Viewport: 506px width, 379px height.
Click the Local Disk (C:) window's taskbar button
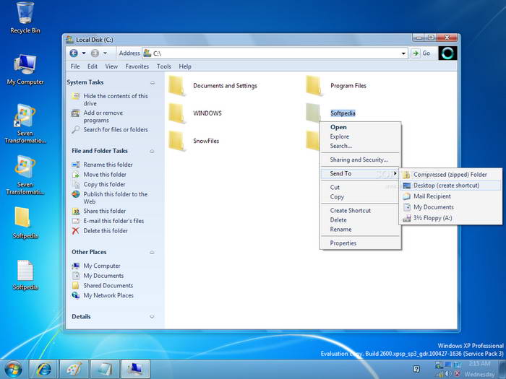tap(135, 370)
